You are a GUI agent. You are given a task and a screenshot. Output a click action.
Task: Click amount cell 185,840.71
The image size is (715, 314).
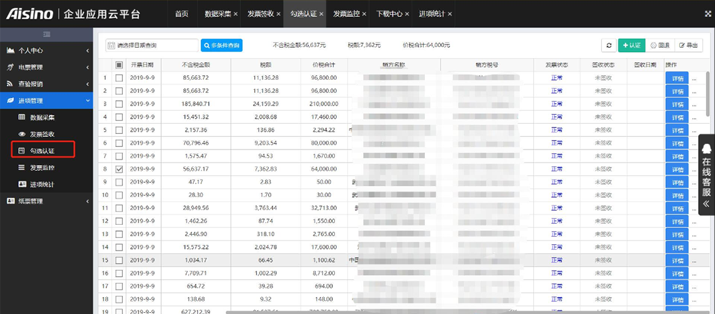196,104
